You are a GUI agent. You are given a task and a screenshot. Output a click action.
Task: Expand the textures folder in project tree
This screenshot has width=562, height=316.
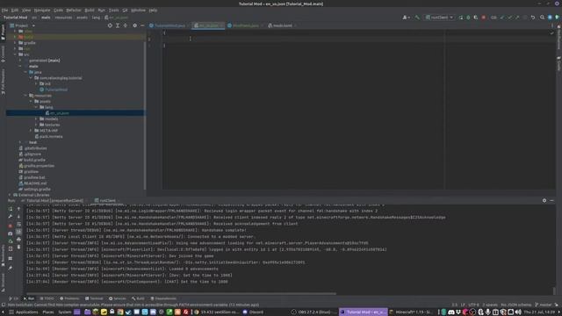[x=36, y=125]
